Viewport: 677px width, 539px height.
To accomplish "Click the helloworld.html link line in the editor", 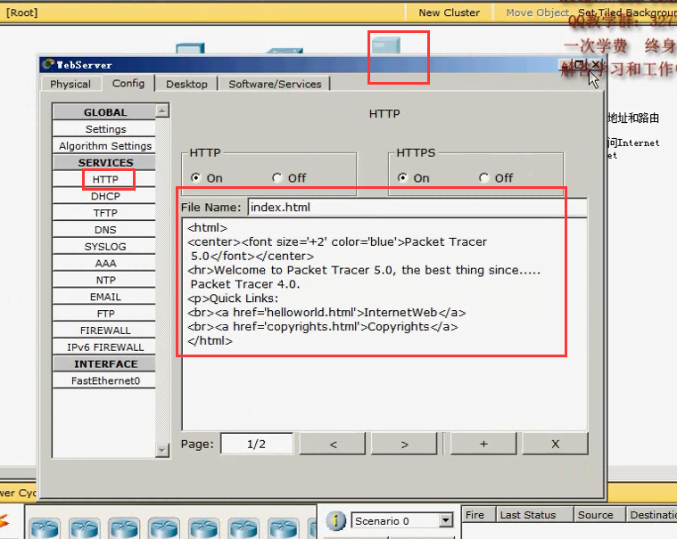I will pyautogui.click(x=326, y=312).
